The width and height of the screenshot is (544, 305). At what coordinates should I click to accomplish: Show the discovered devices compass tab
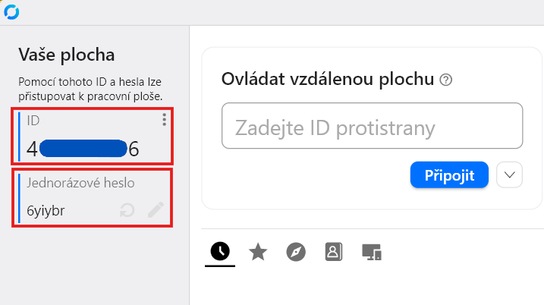[296, 252]
